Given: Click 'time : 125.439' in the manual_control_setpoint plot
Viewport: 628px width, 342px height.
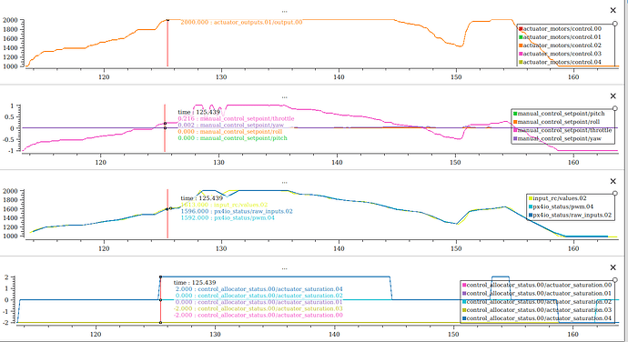Looking at the screenshot, I should [199, 112].
